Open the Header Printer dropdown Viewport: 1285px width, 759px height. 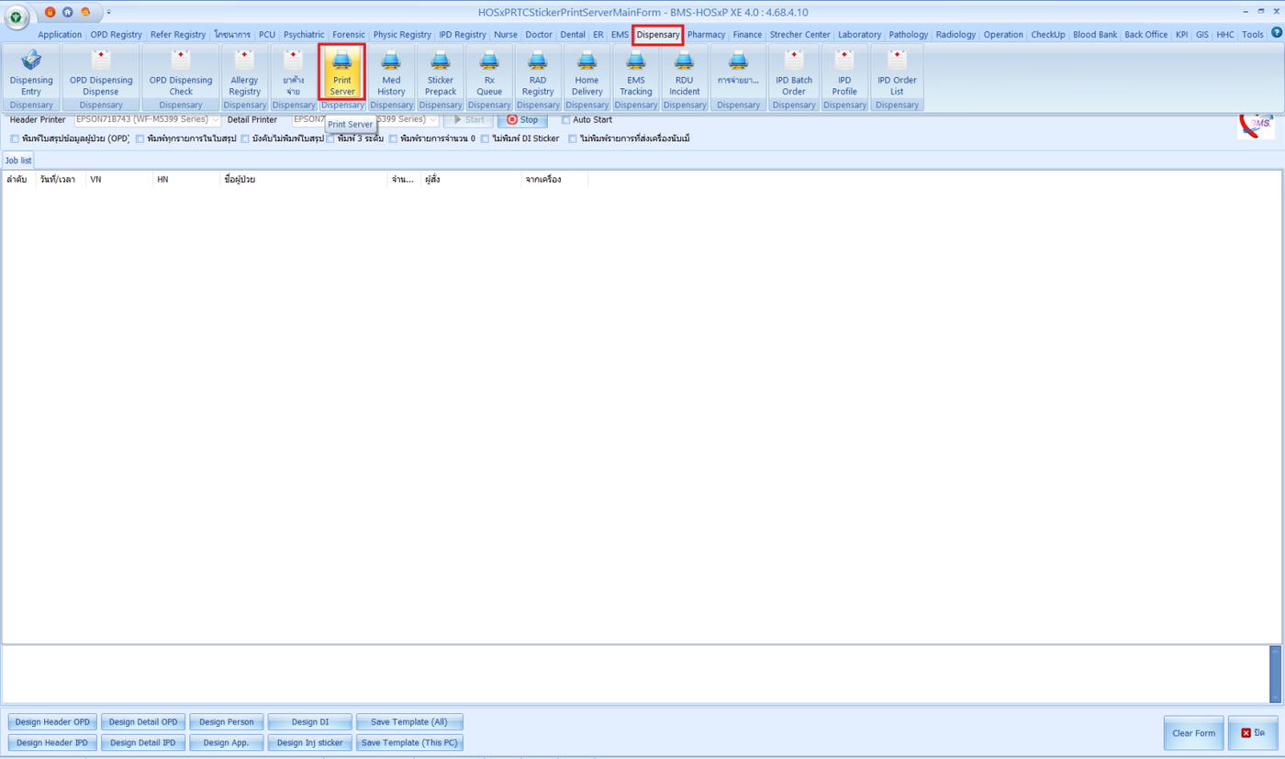pyautogui.click(x=216, y=120)
